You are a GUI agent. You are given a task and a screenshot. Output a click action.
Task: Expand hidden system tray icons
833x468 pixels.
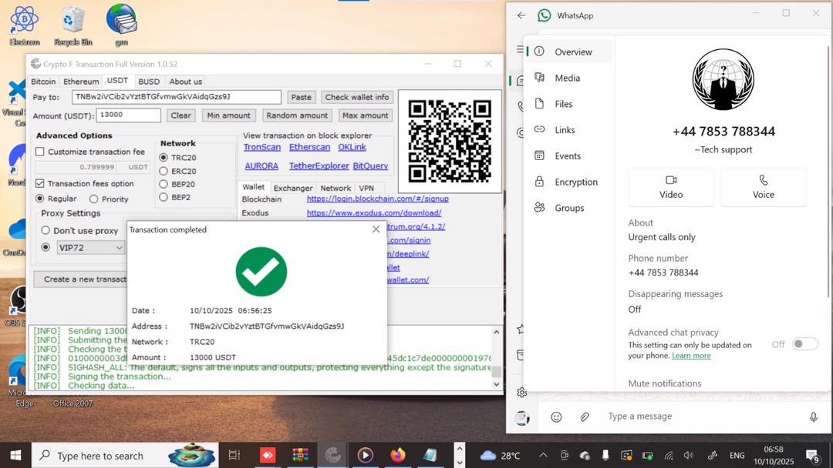(x=543, y=455)
